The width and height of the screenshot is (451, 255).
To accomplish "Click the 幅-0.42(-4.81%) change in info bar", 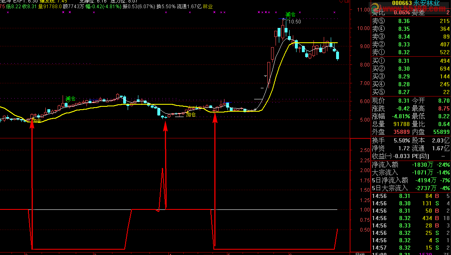I will click(x=103, y=6).
